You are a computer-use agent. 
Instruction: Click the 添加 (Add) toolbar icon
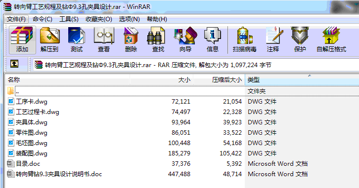tap(22, 36)
